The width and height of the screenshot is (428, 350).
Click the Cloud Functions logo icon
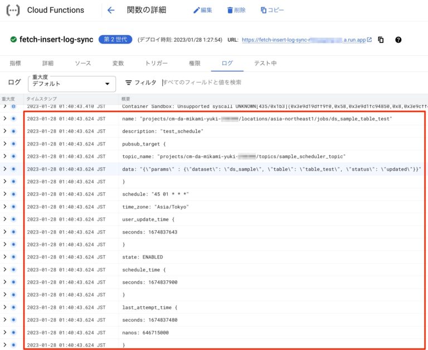coord(13,11)
